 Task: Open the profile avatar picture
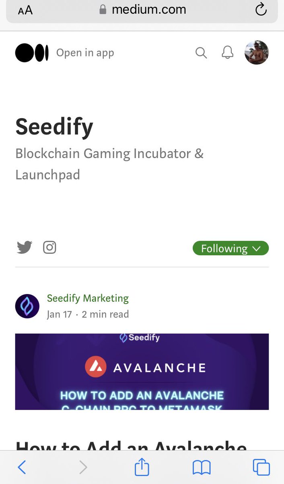point(257,52)
